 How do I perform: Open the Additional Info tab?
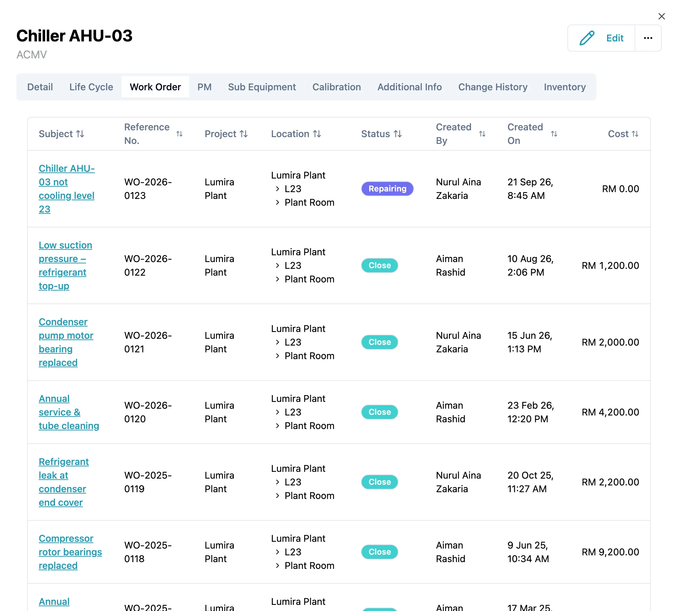tap(410, 87)
